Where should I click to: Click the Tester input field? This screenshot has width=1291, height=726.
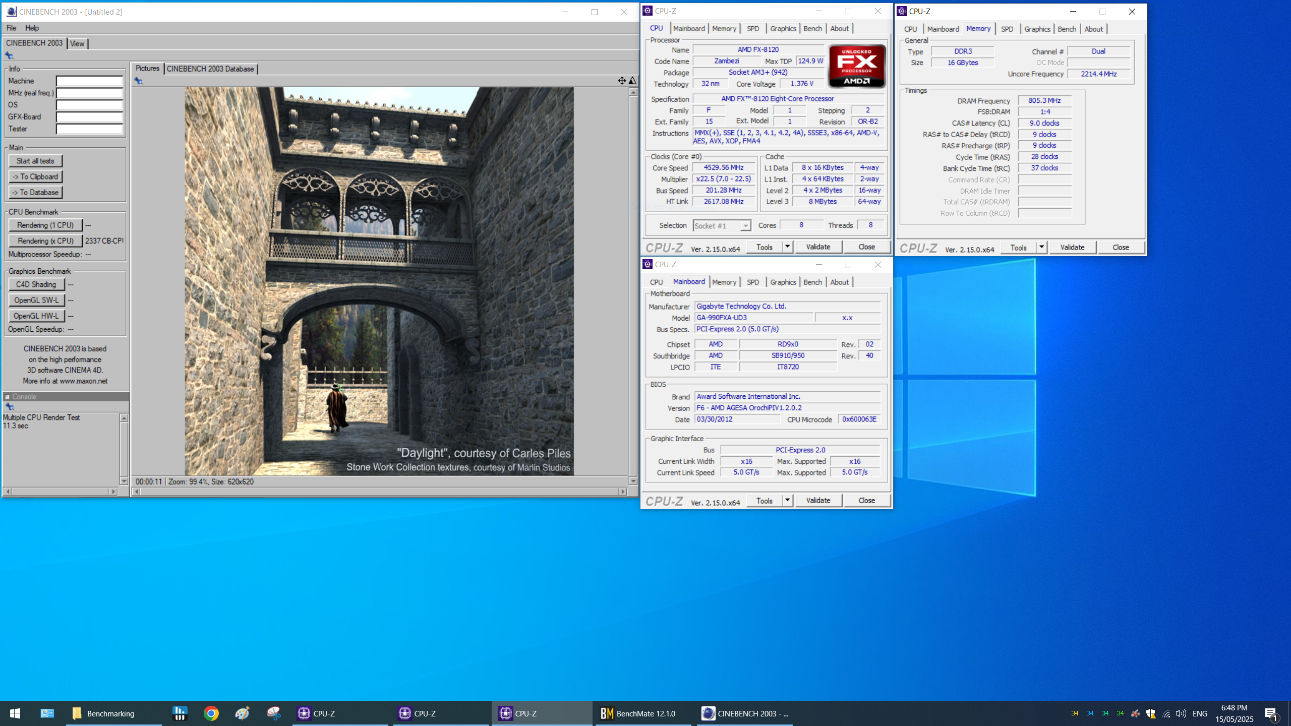point(89,129)
